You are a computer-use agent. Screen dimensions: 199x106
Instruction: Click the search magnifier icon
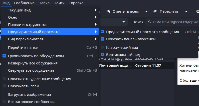click(149, 22)
